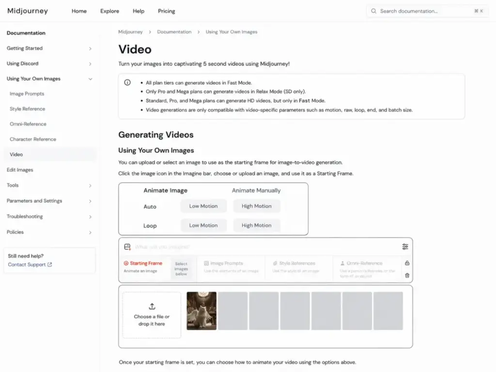Click the Starting Frame option

coord(143,267)
